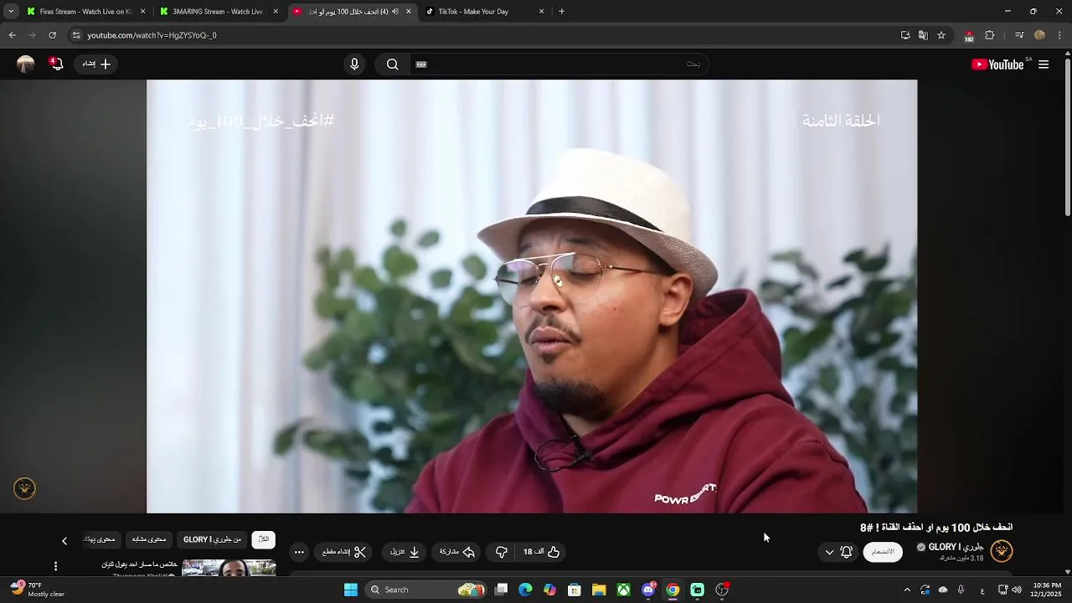Image resolution: width=1072 pixels, height=603 pixels.
Task: Open the tab search dropdown
Action: pos(11,12)
